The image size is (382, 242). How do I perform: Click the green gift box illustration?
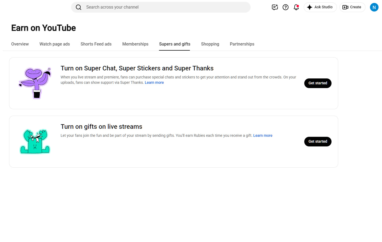pos(35,141)
